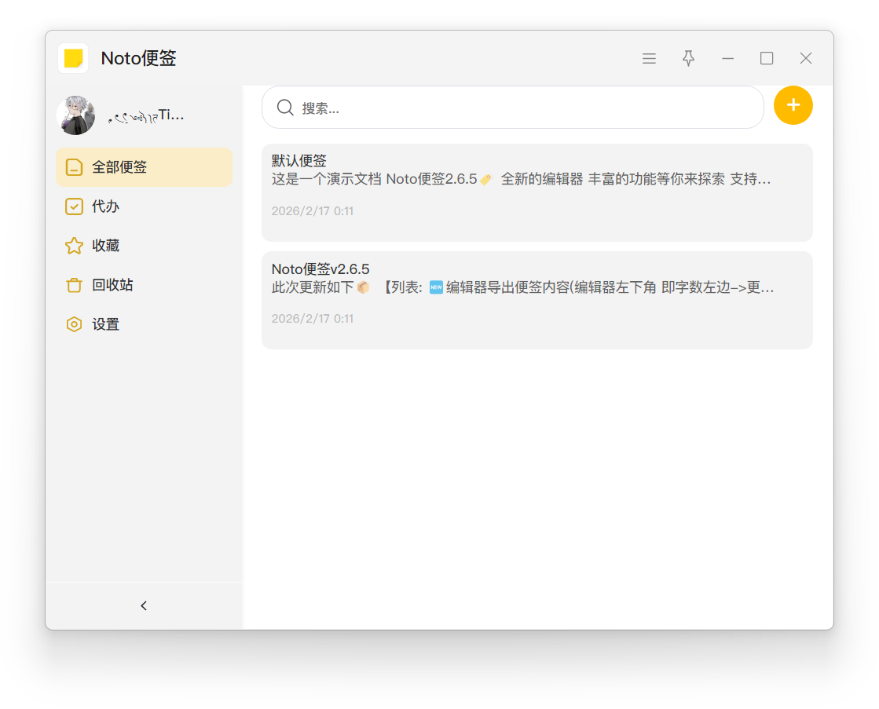Collapse the sidebar with the left chevron
The width and height of the screenshot is (879, 709).
[144, 605]
